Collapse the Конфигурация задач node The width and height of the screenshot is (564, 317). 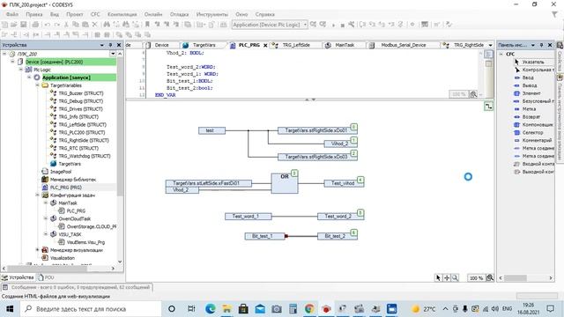point(37,195)
